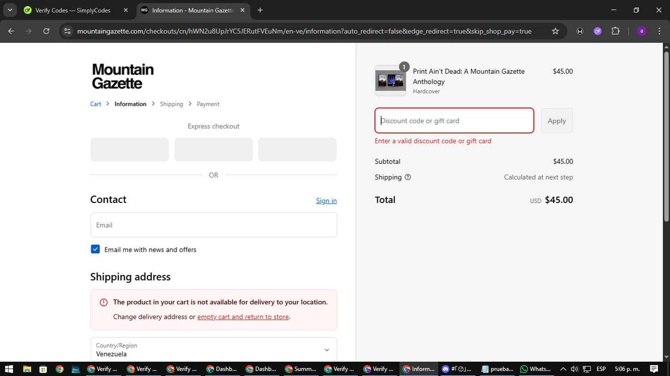Close the Information - Mountain Gazette tab
Screen dimensions: 670x376
click(x=243, y=10)
